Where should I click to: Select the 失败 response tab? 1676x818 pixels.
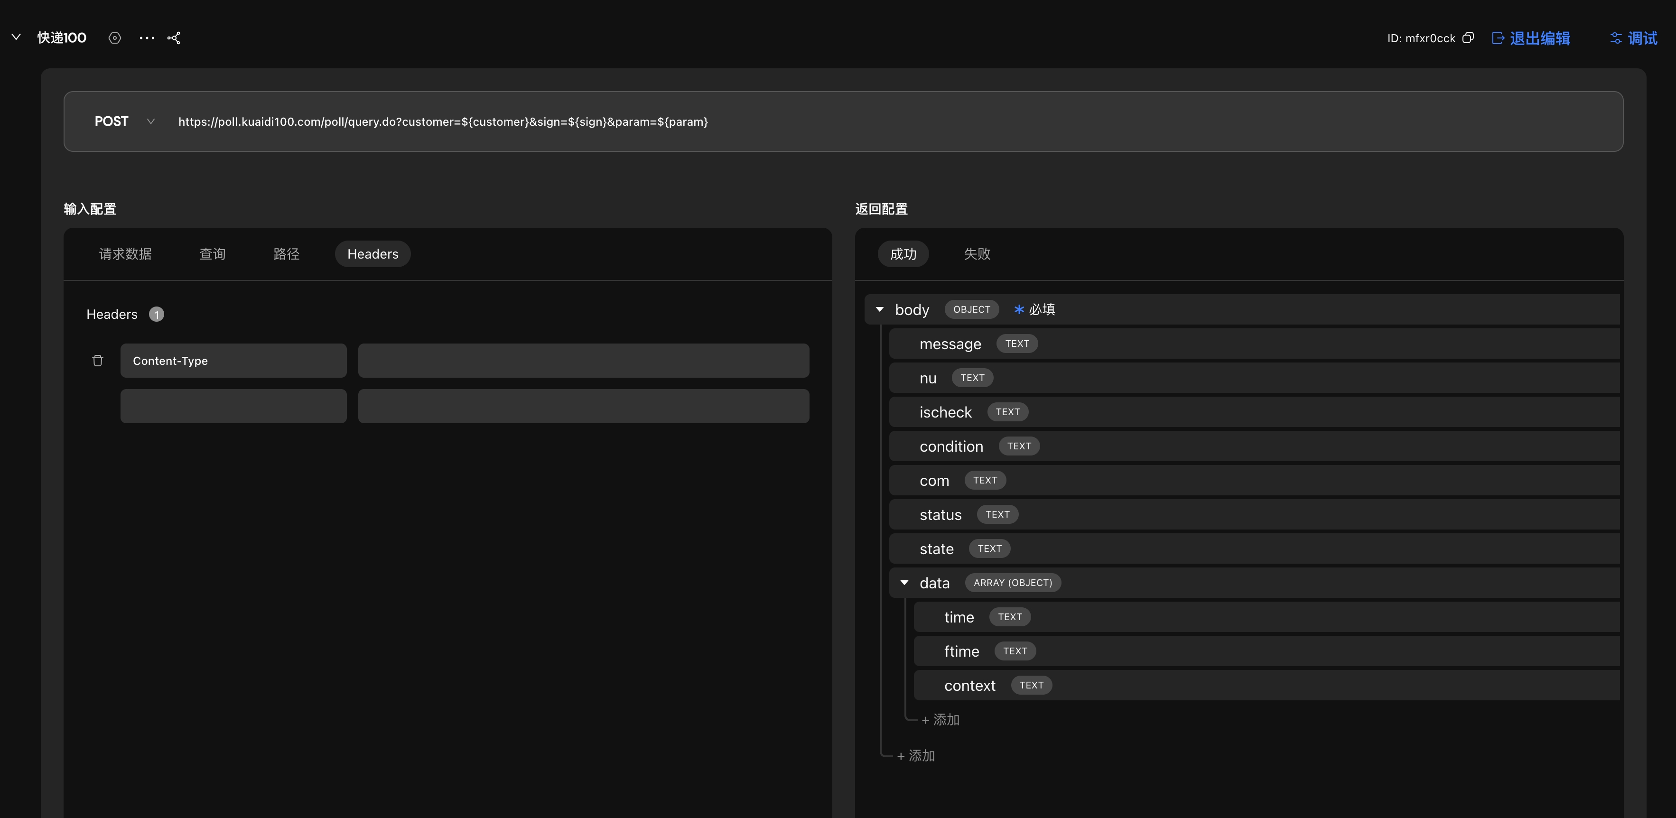click(977, 254)
